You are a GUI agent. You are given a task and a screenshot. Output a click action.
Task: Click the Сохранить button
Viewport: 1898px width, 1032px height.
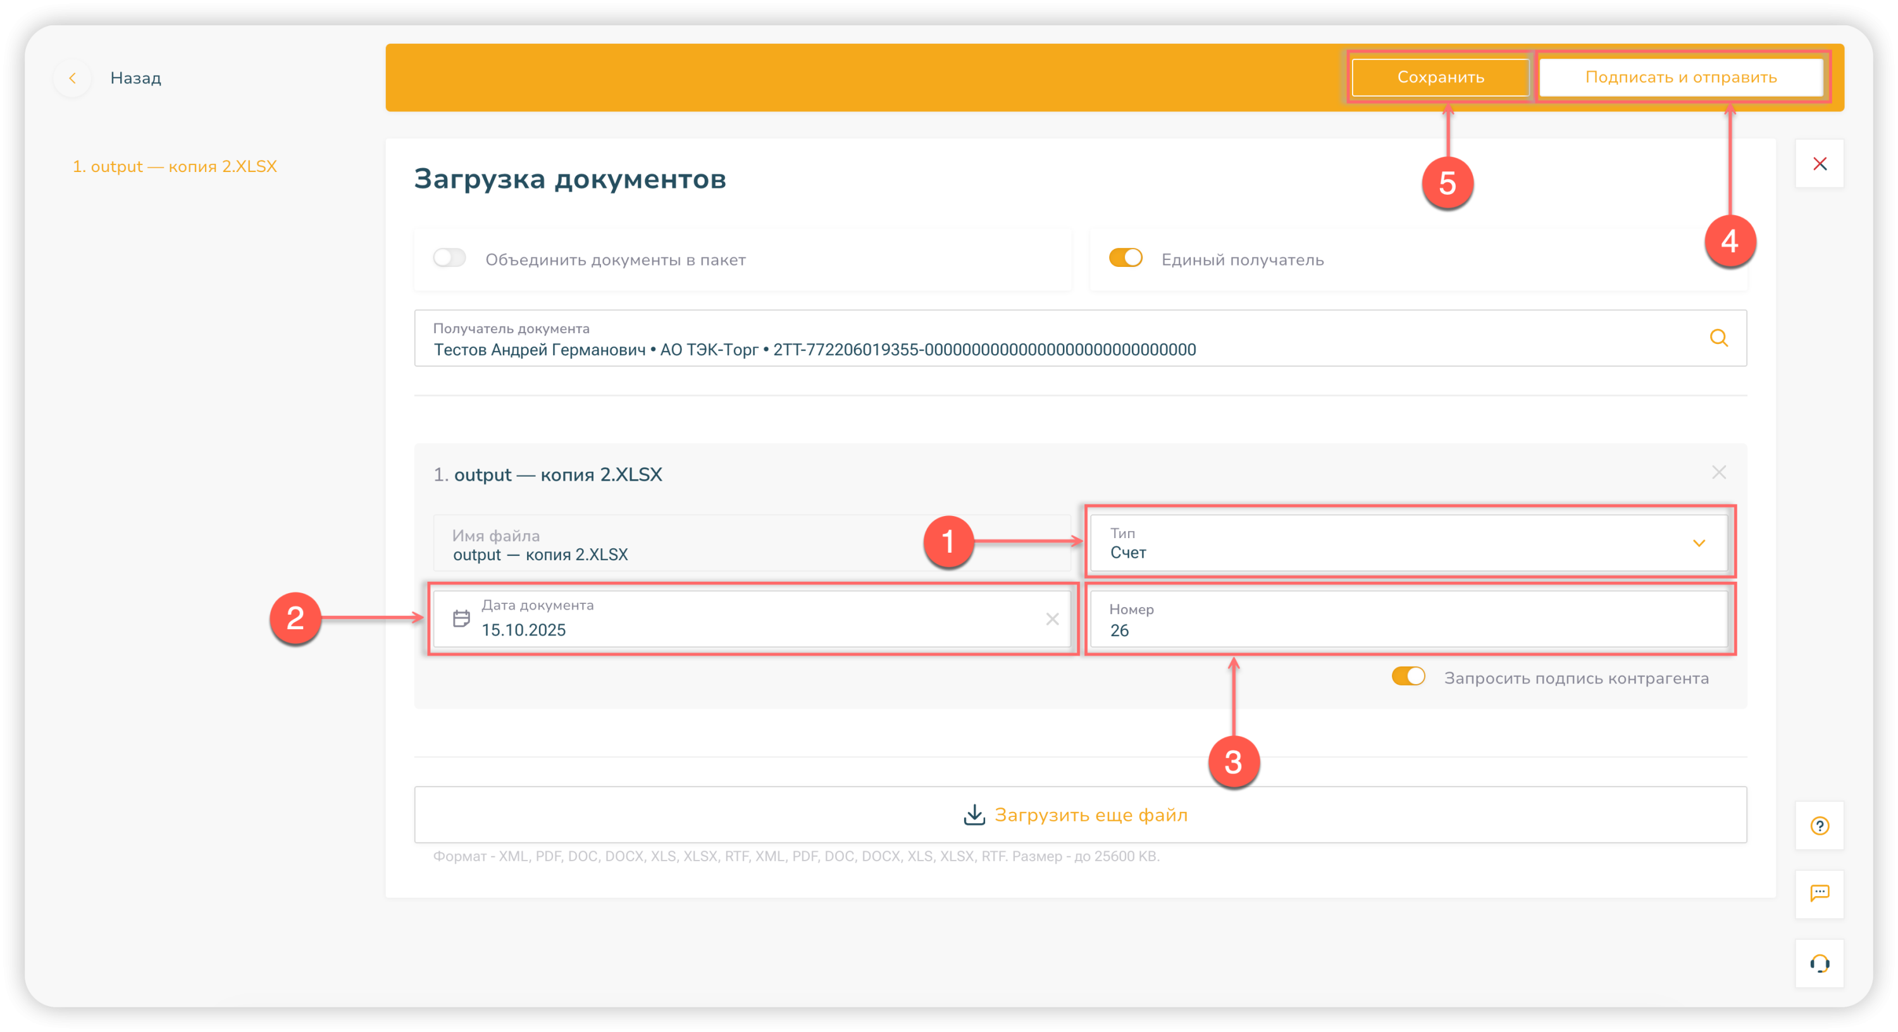1440,77
